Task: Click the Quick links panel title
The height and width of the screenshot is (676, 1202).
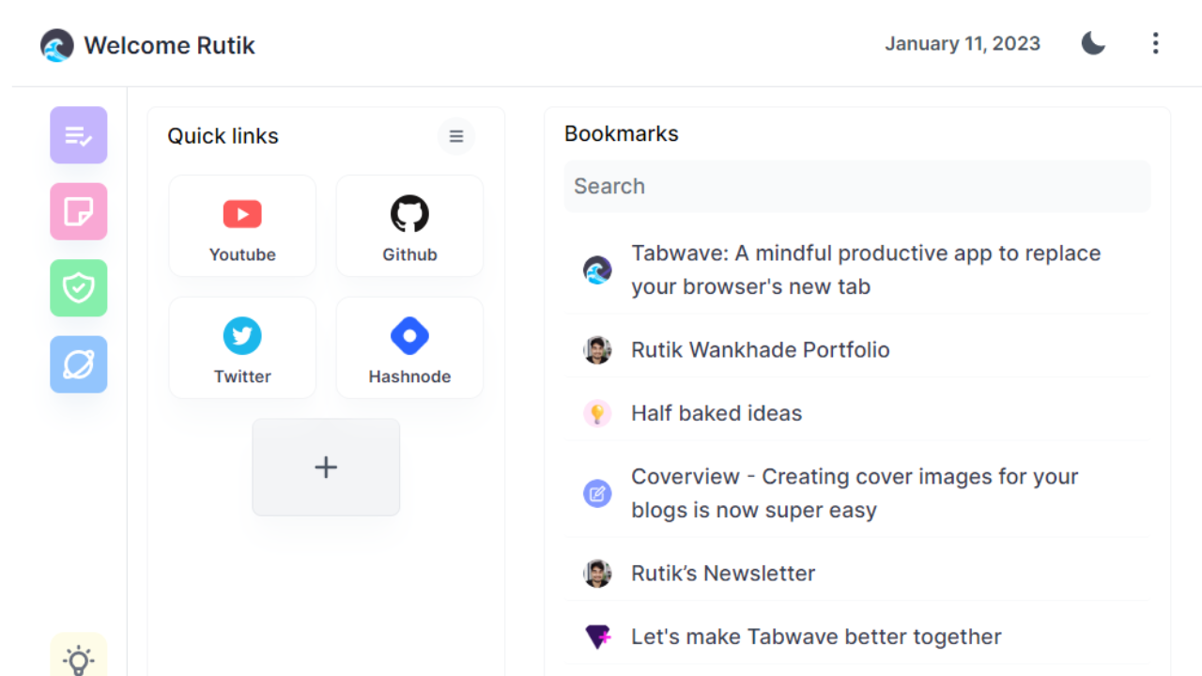Action: 223,136
